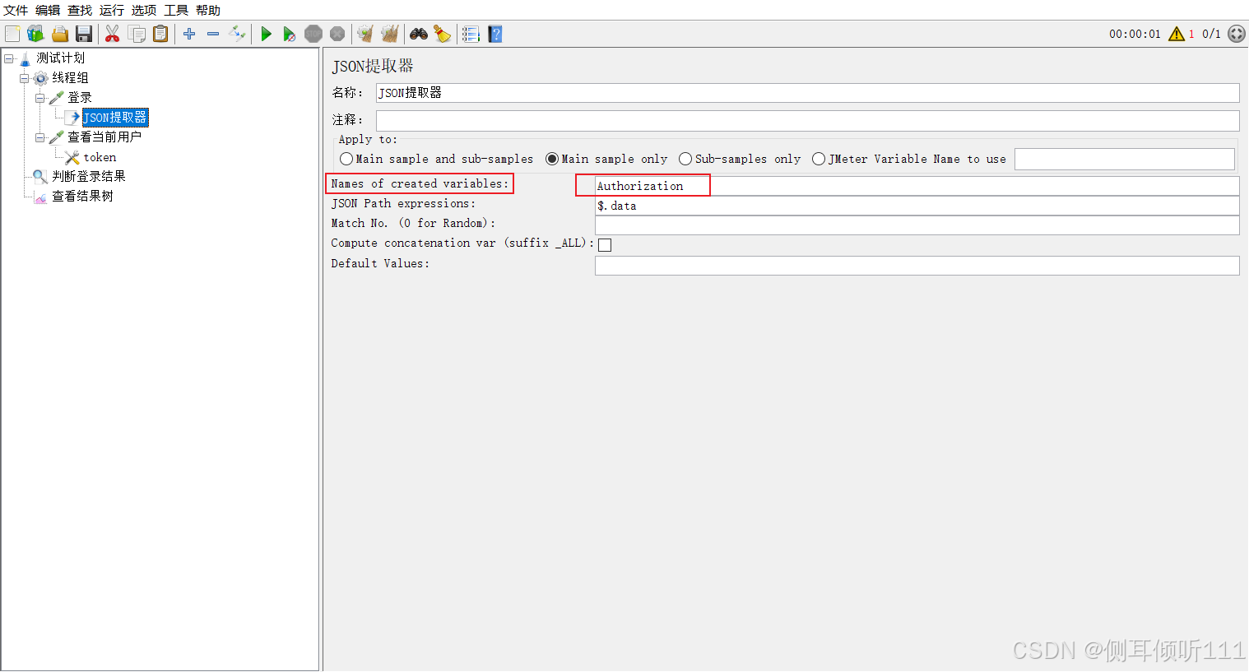1249x672 pixels.
Task: Open Search with binoculars icon
Action: (x=419, y=34)
